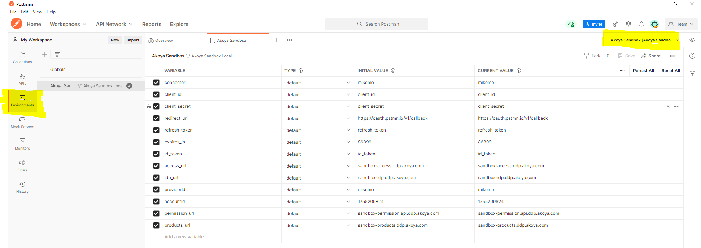The height and width of the screenshot is (248, 701).
Task: Open the Collections sidebar panel
Action: (22, 58)
